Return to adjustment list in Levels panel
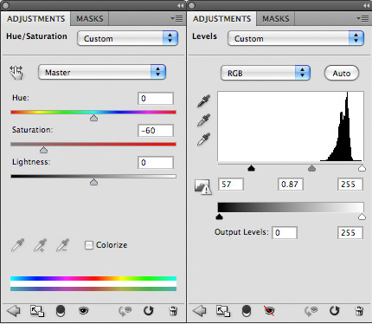The image size is (372, 324). pos(199,311)
